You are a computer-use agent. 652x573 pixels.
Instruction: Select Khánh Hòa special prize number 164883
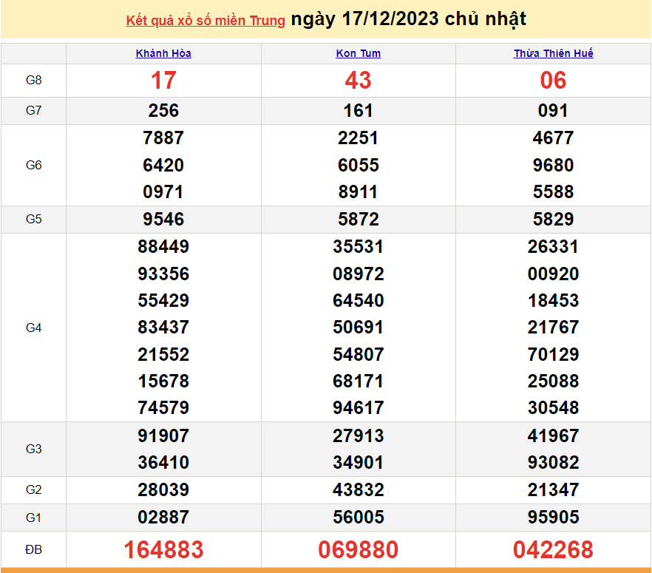163,550
